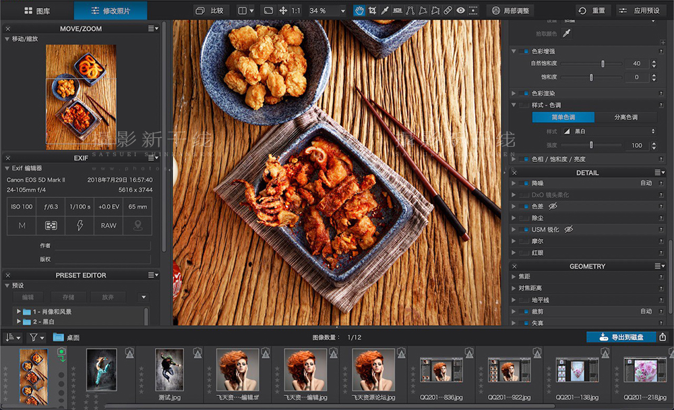Open 局部调整 local adjustments
The width and height of the screenshot is (674, 410).
pos(511,11)
